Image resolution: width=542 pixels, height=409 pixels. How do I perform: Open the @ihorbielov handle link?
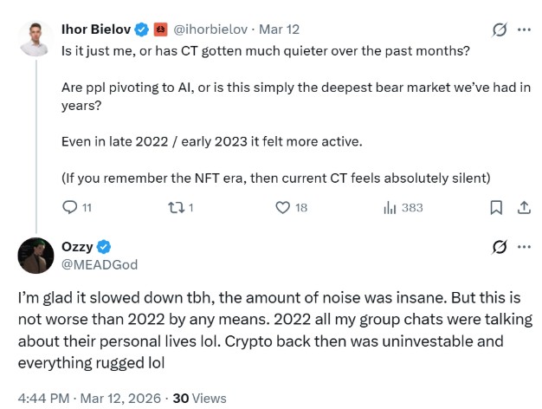(x=210, y=29)
